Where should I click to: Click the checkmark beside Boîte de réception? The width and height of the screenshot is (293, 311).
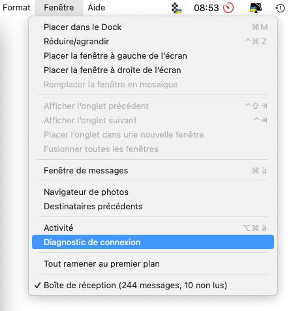pyautogui.click(x=37, y=286)
